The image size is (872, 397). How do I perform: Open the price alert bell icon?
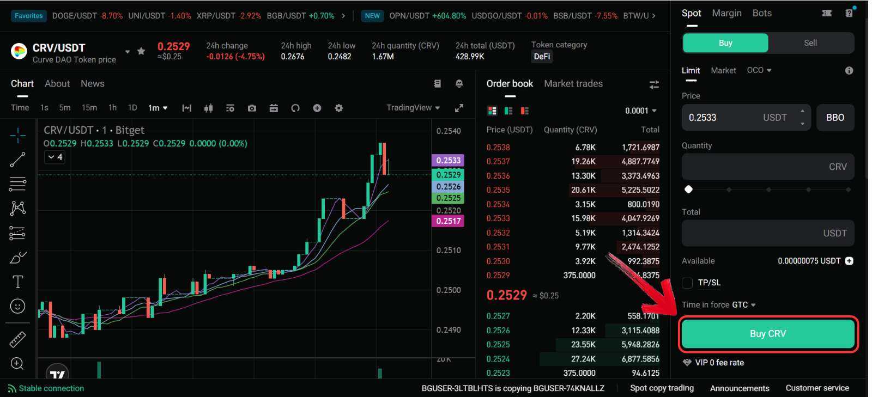(x=459, y=83)
